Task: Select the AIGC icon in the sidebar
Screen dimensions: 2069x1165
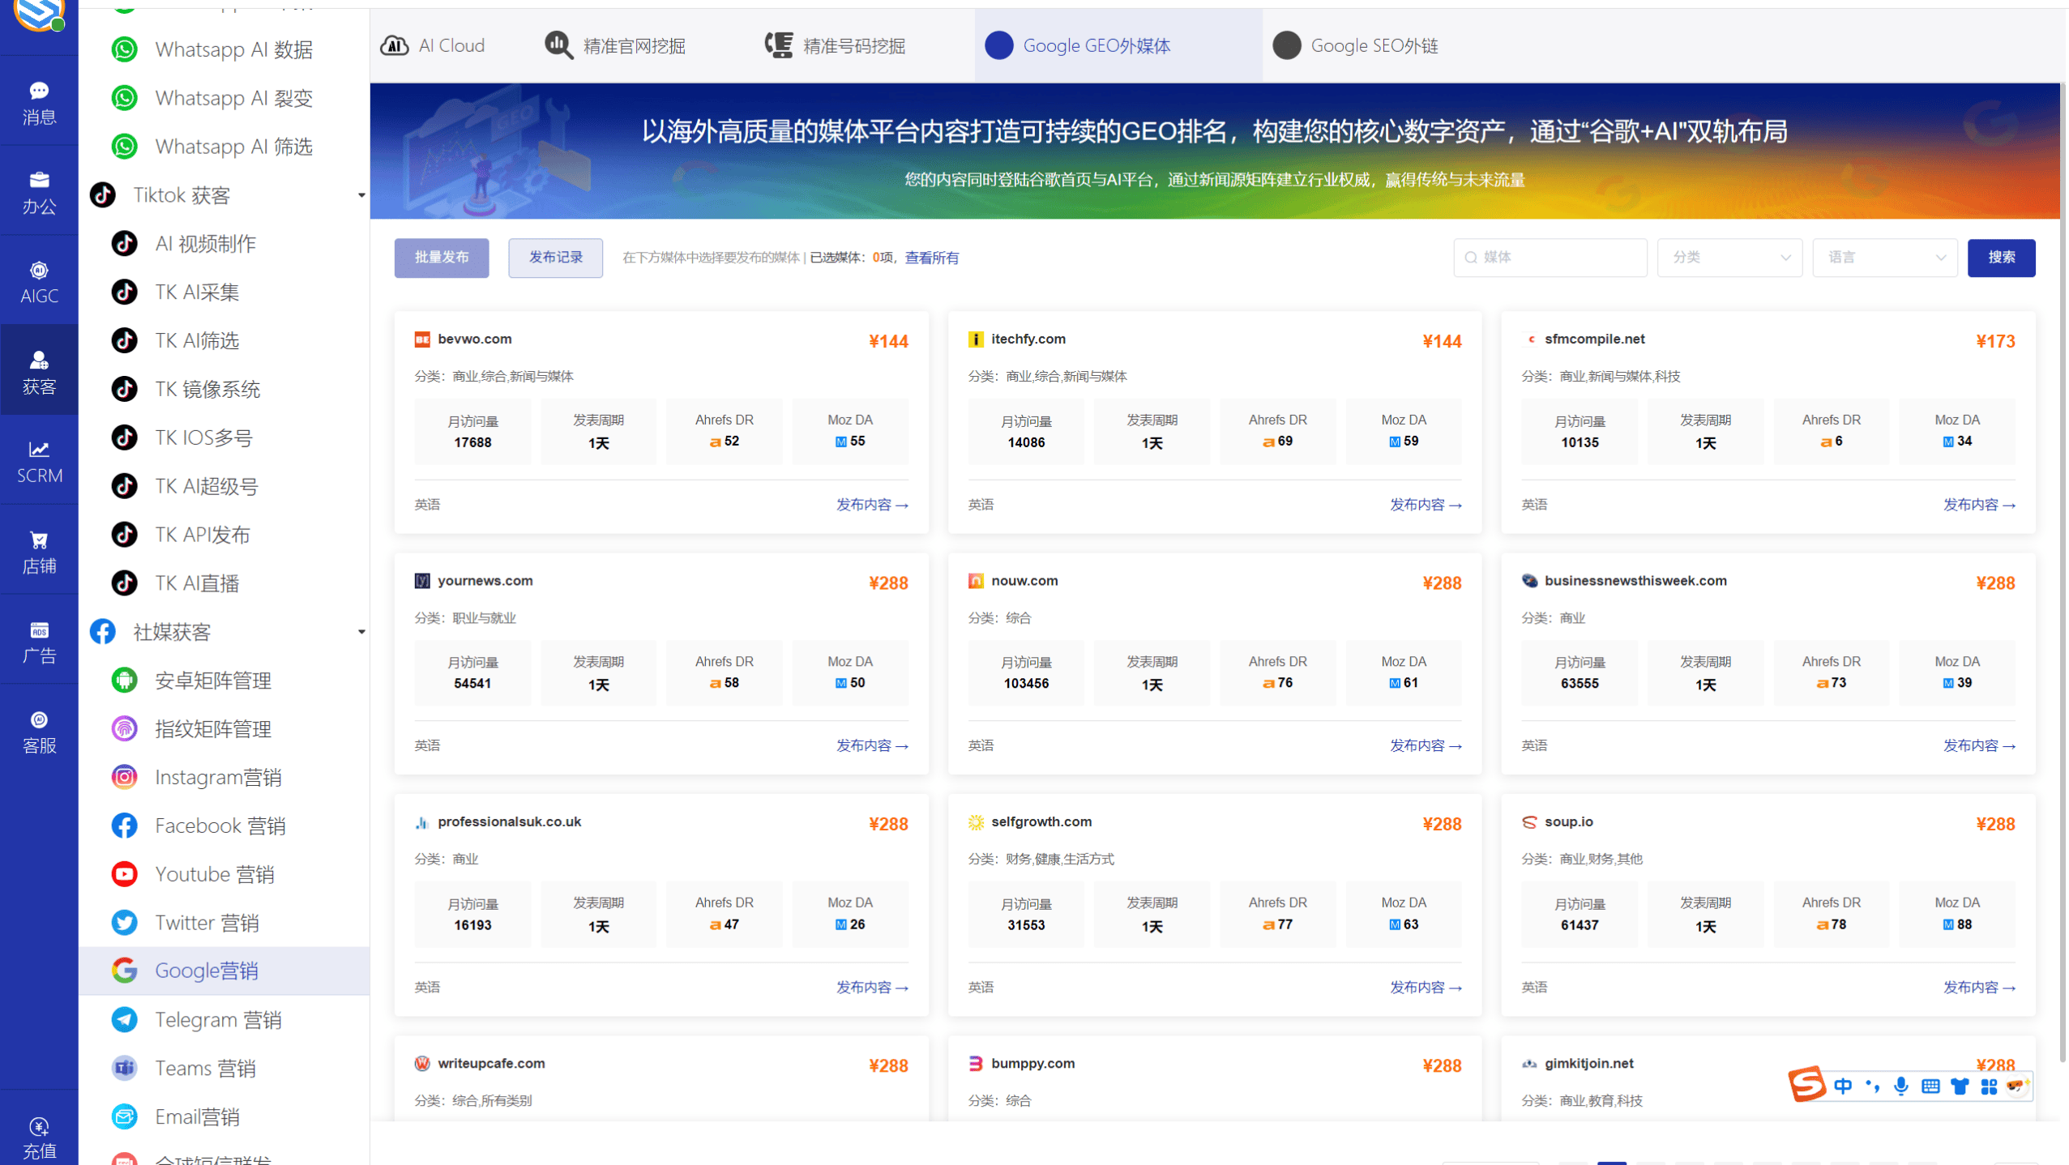Action: click(38, 281)
